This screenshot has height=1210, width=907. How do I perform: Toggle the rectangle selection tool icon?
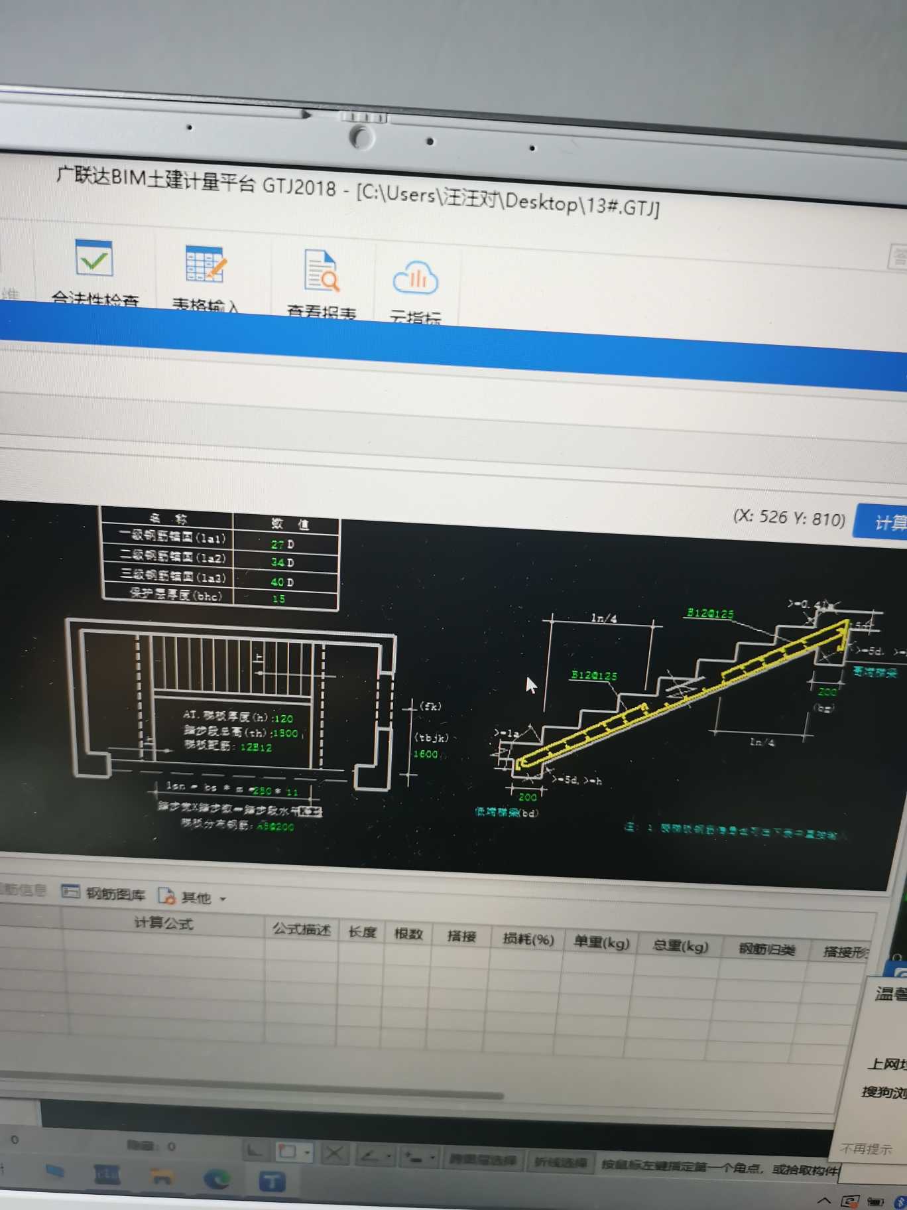(288, 1152)
